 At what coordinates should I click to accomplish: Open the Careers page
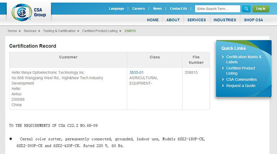click(138, 8)
